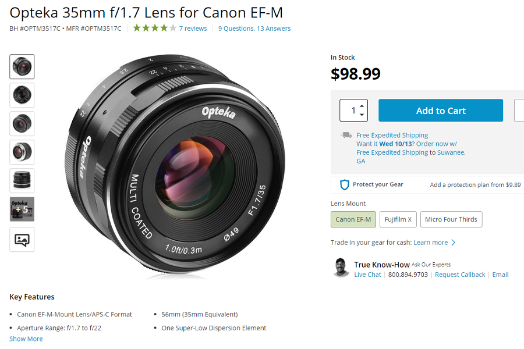
Task: Pick the Micro Four Thirds mount option
Action: pyautogui.click(x=451, y=219)
